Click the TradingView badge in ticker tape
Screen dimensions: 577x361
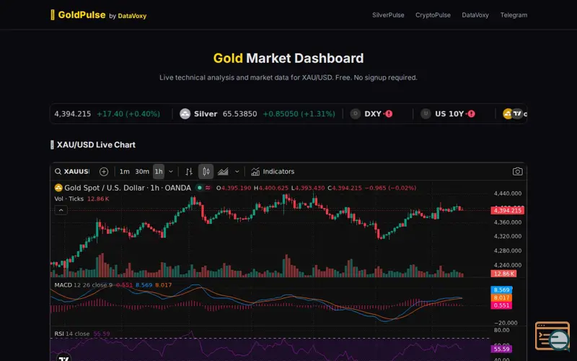(x=517, y=114)
